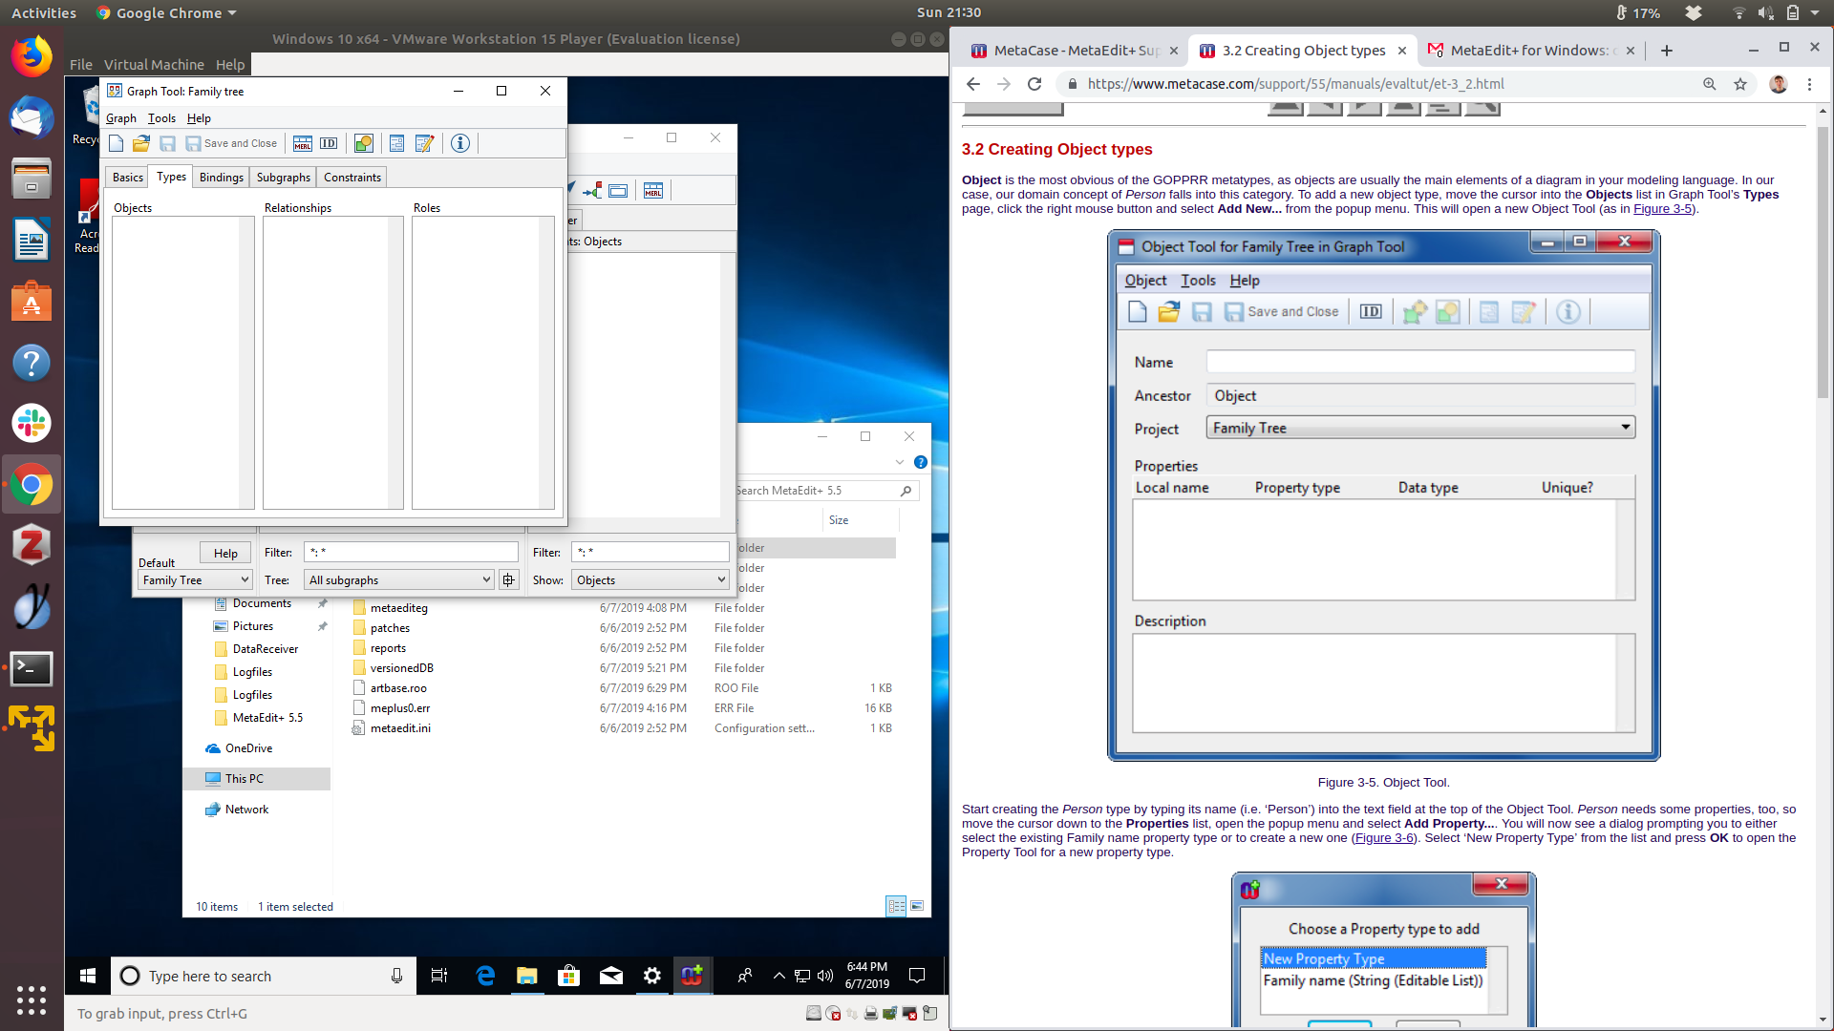Open Firefox from the Ubuntu dock
Screen dimensions: 1834x1031
[32, 56]
